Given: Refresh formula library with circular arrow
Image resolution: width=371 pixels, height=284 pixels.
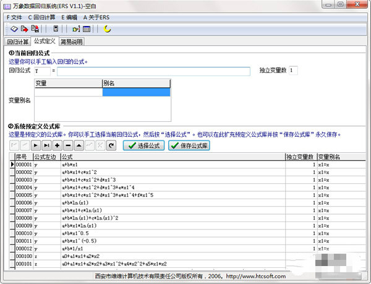Looking at the screenshot, I should pos(111,145).
